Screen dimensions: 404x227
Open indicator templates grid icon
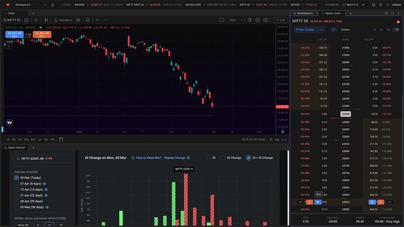pos(78,20)
